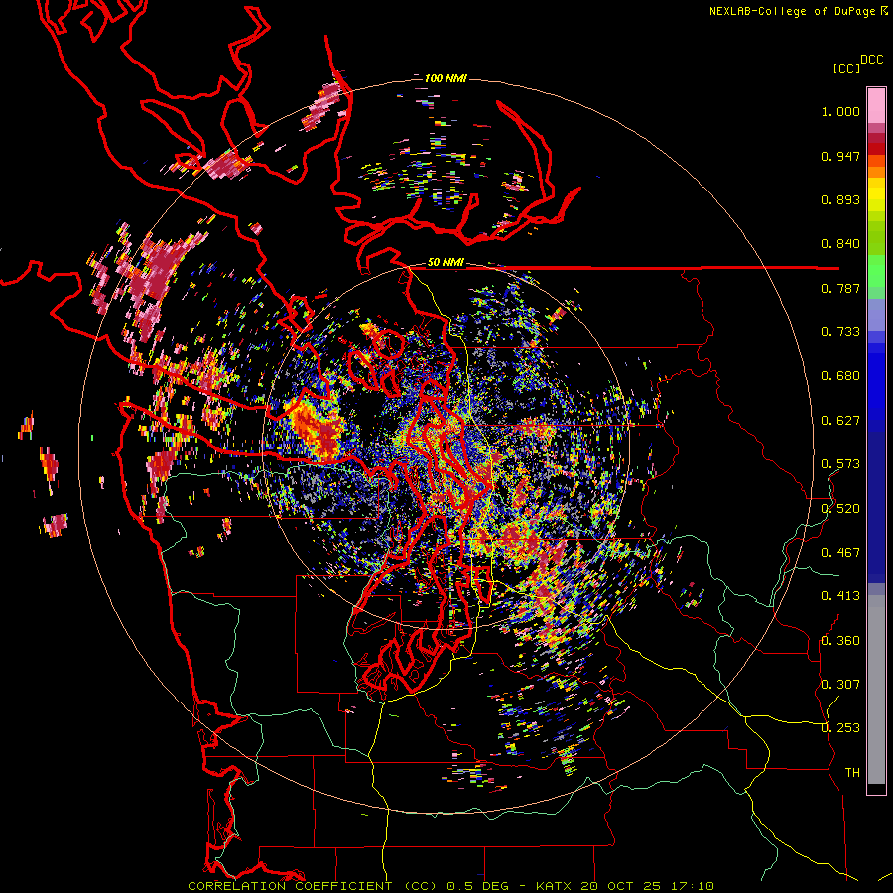Click the 1.000 value on the color scale
Screen dimensions: 893x893
click(x=840, y=111)
